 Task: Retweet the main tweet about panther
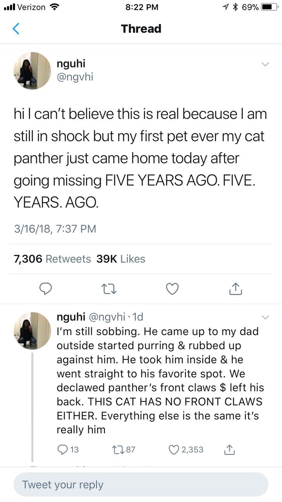coord(109,289)
